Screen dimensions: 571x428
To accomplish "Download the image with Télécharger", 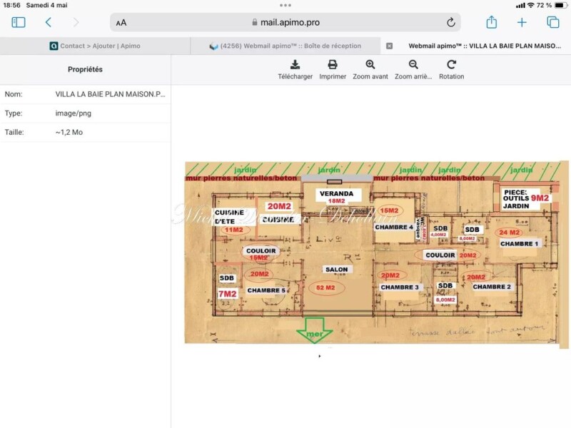I will pyautogui.click(x=295, y=69).
